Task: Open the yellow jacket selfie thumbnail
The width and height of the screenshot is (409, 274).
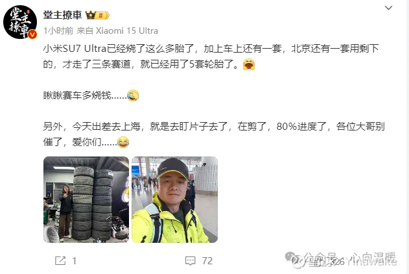Action: tap(174, 199)
